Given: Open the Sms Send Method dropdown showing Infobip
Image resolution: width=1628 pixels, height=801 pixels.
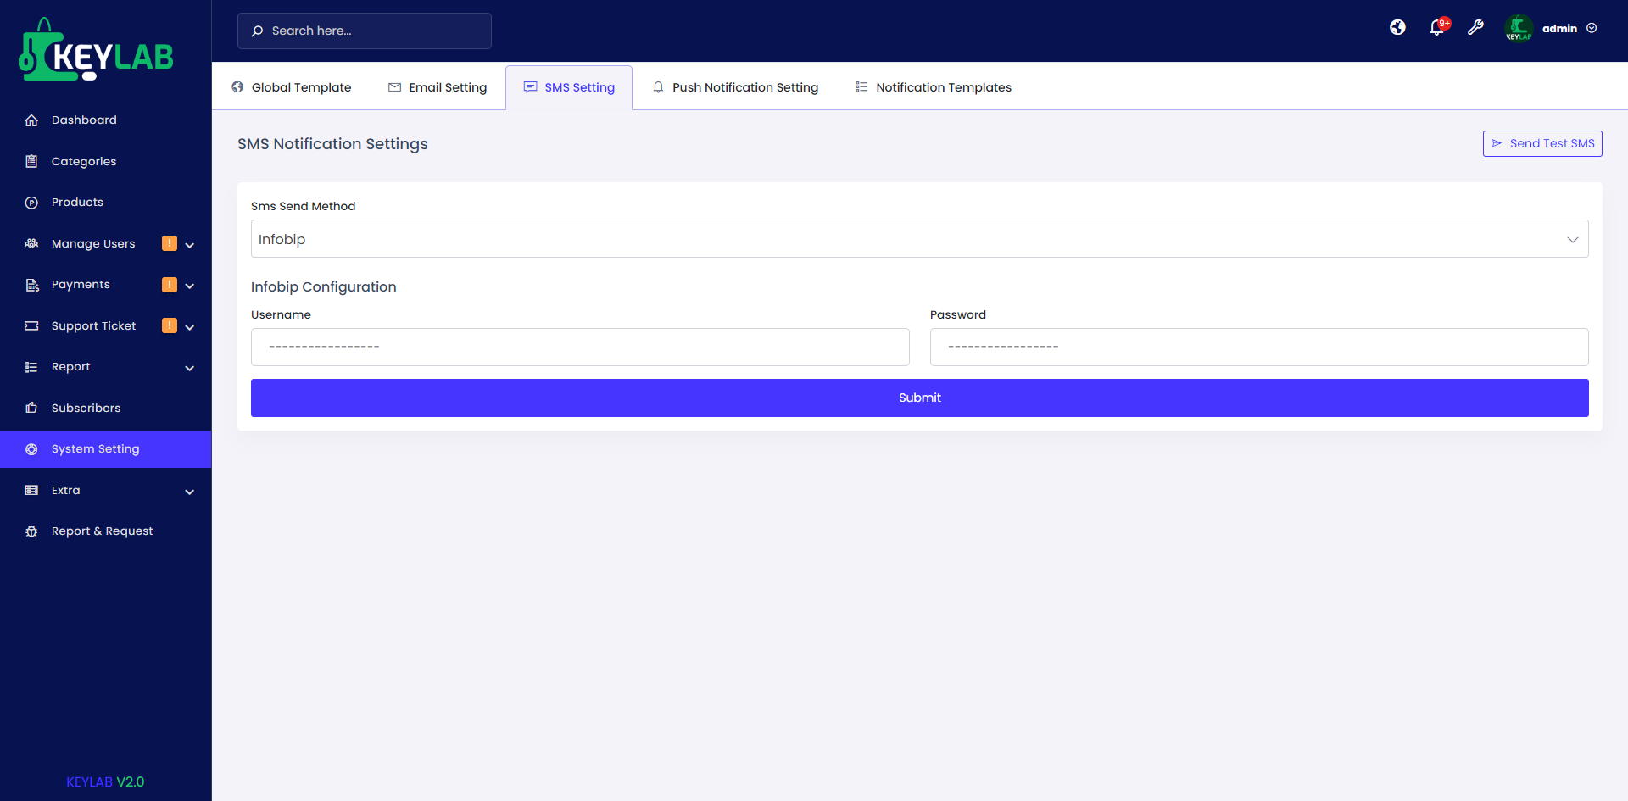Looking at the screenshot, I should 919,238.
